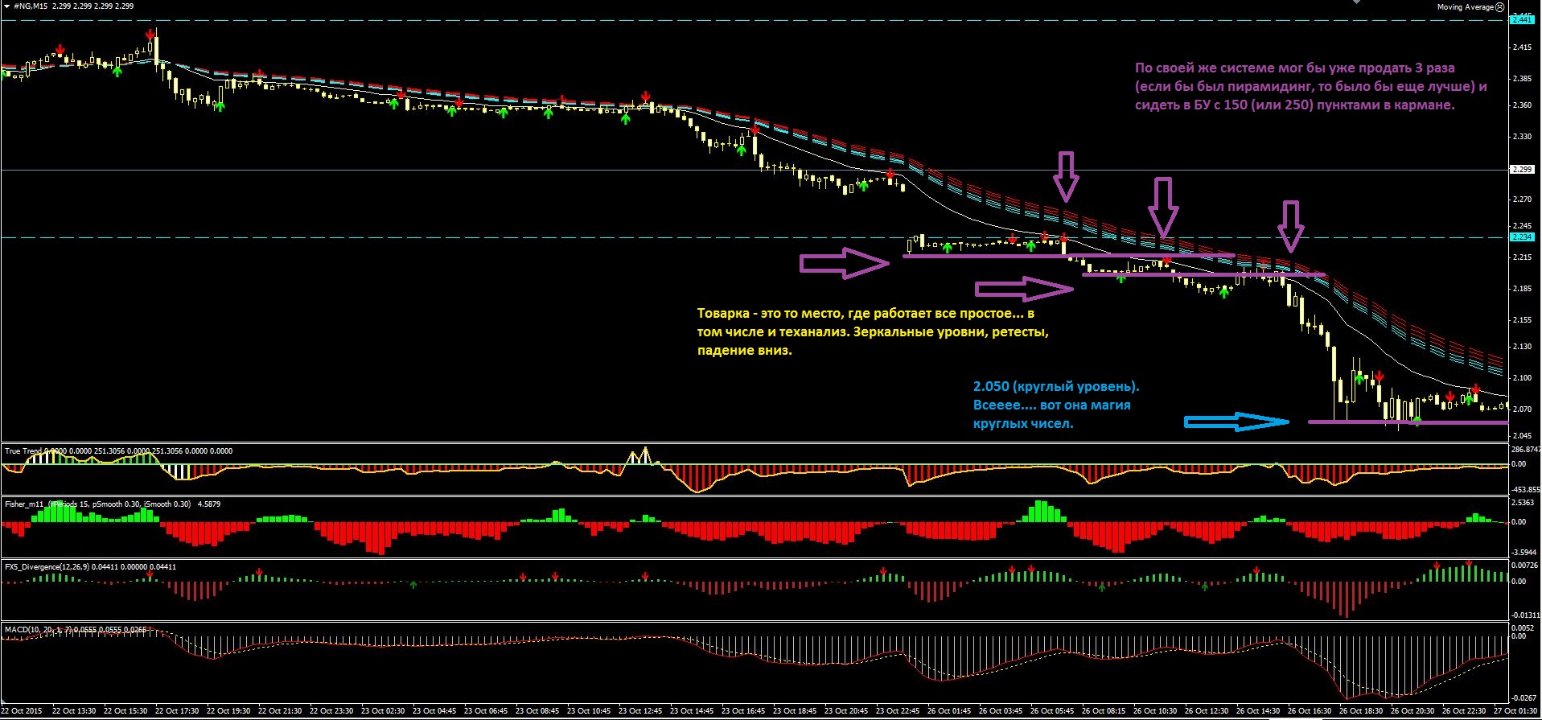Click the 2.5363 Fisher scale value

[x=1523, y=503]
